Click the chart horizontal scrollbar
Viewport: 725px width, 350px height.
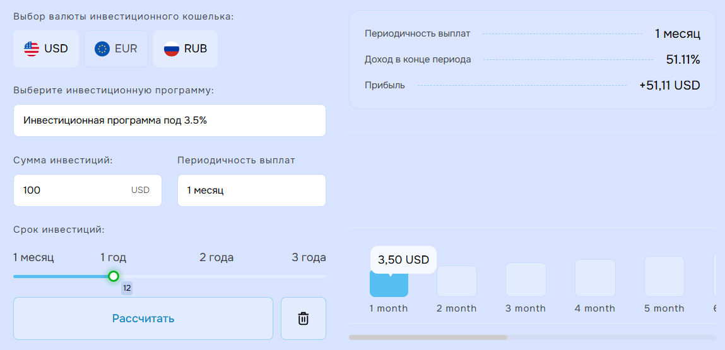(x=428, y=337)
